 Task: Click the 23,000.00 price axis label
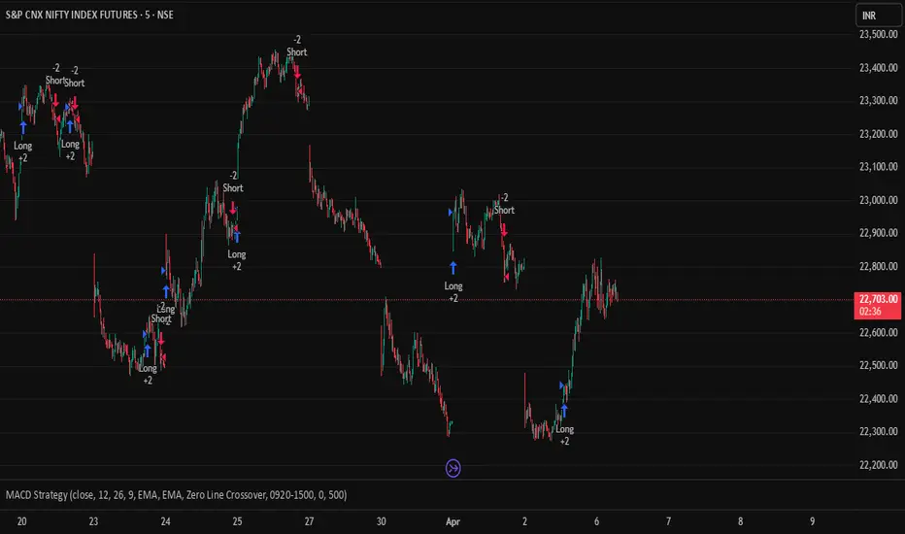[879, 200]
